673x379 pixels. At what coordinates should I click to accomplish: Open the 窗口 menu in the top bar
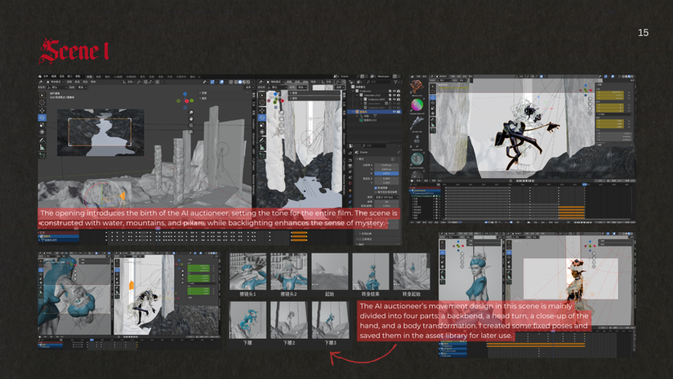pyautogui.click(x=69, y=77)
